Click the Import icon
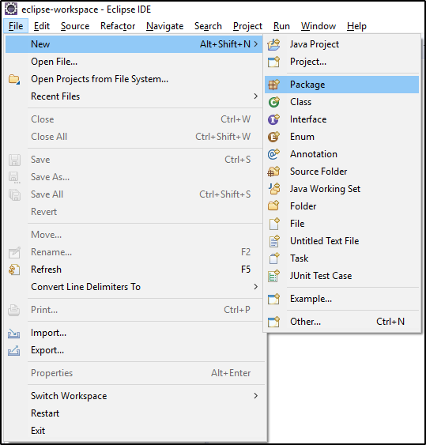The image size is (426, 445). 14,334
